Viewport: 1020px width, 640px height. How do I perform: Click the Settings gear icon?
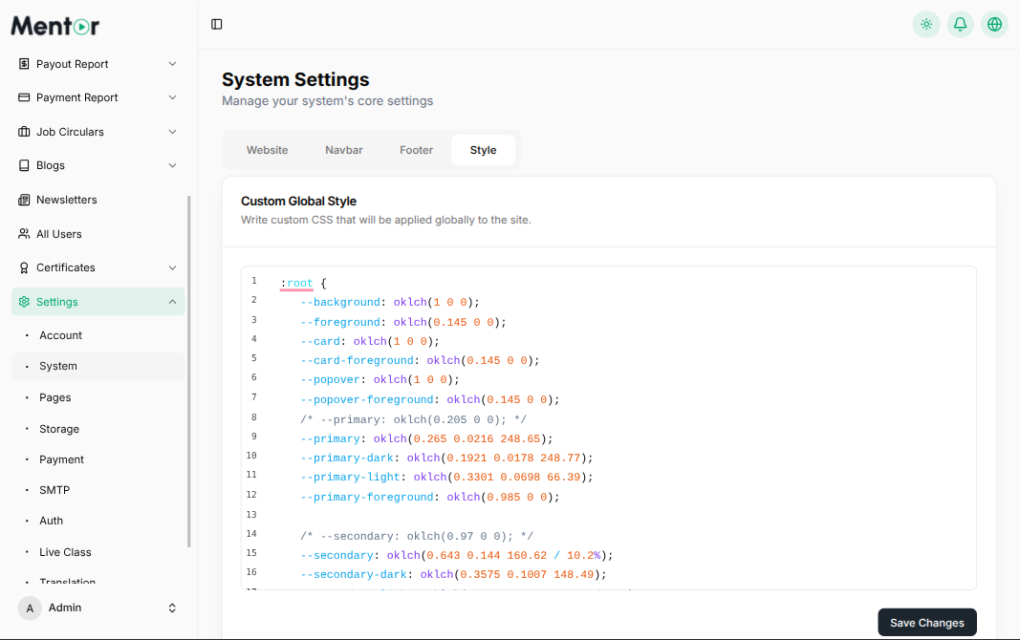pyautogui.click(x=25, y=302)
